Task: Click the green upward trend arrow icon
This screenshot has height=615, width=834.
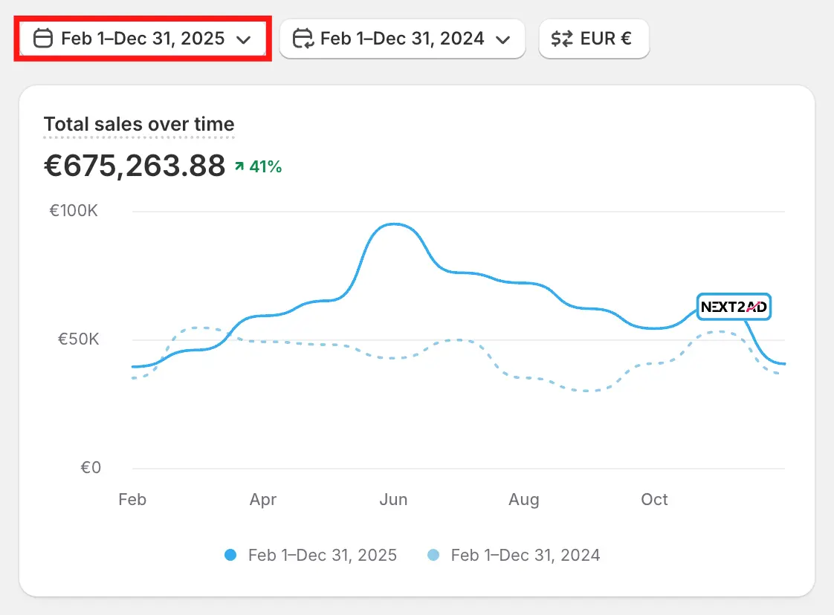Action: click(x=239, y=166)
